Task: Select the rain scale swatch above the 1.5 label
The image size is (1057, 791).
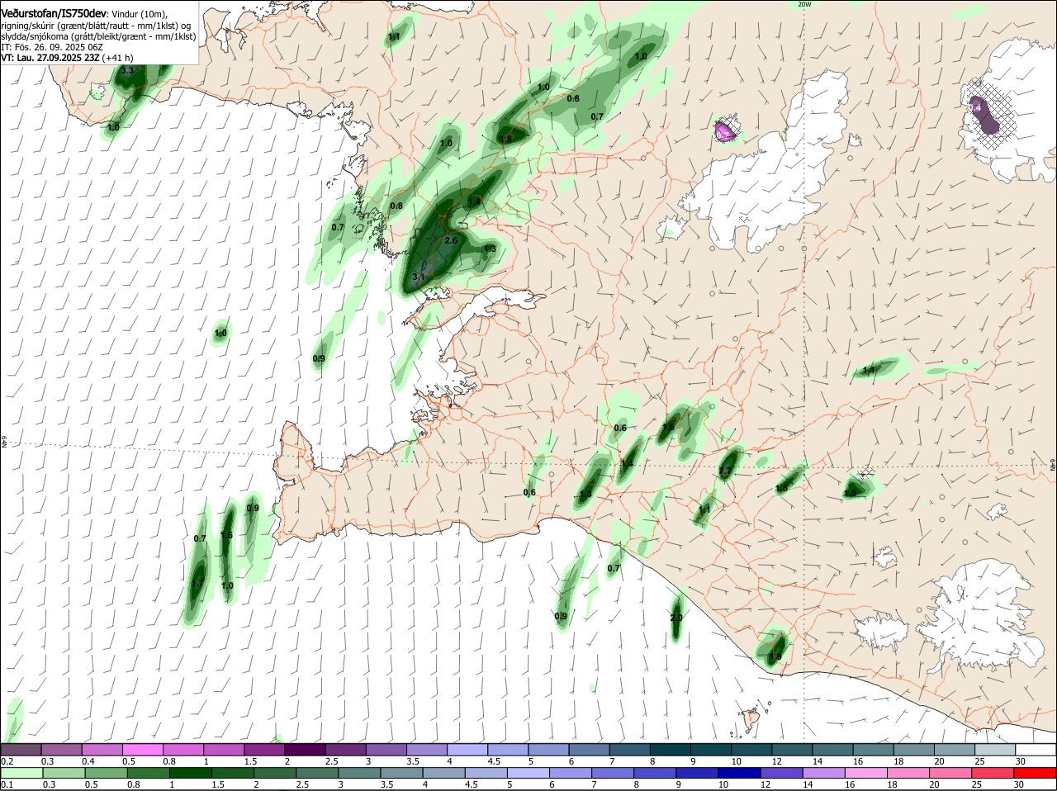Action: tap(233, 774)
